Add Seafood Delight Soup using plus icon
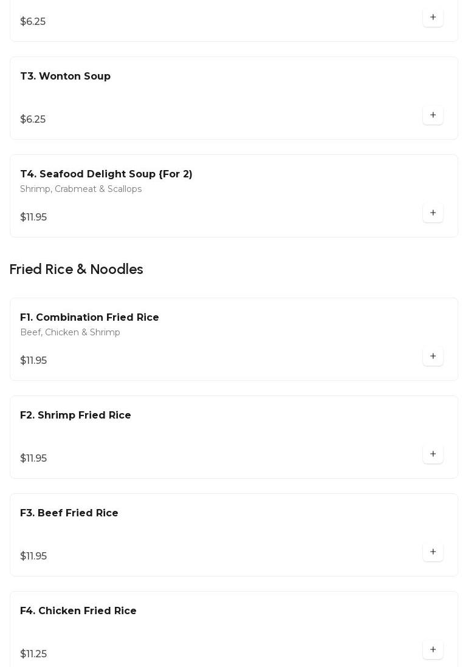Viewport: 468px width, 667px height. click(x=433, y=213)
